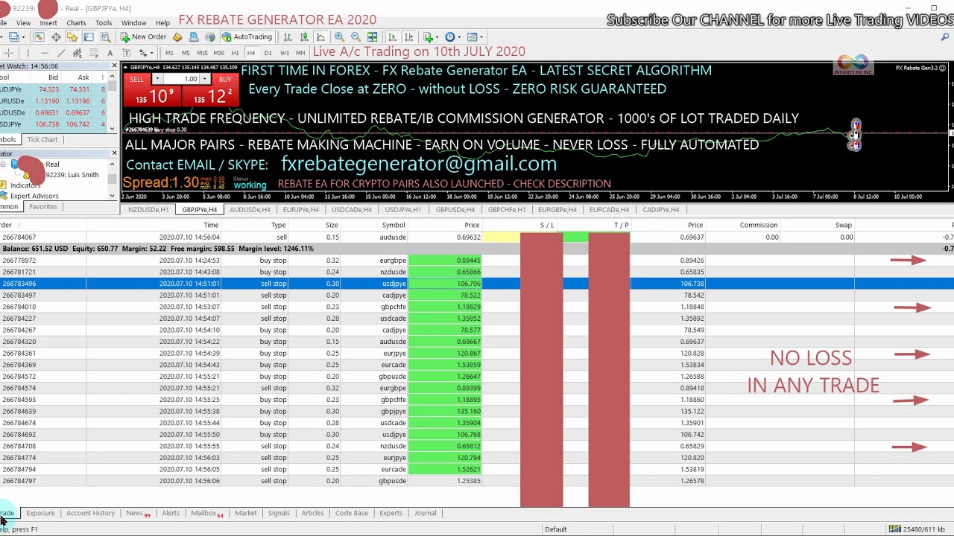Select Expert Advisors in Navigator

34,196
